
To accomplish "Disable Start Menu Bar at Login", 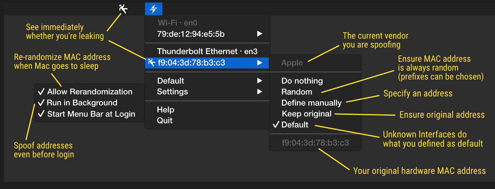I will coord(87,114).
